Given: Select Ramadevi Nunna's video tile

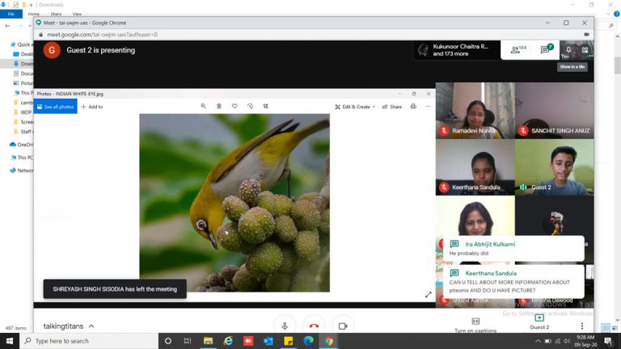Looking at the screenshot, I should tap(475, 111).
